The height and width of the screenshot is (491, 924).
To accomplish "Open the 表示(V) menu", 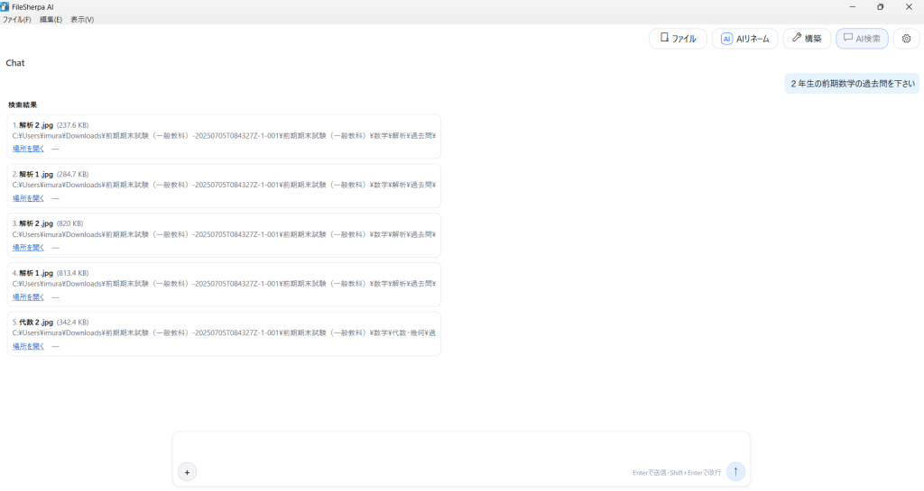I will click(82, 19).
